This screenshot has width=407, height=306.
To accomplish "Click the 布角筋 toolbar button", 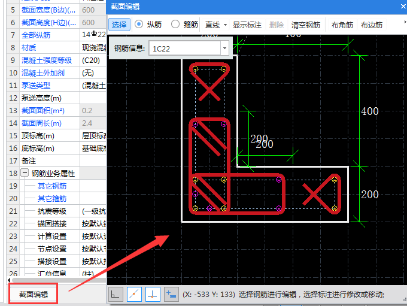I will click(x=342, y=25).
